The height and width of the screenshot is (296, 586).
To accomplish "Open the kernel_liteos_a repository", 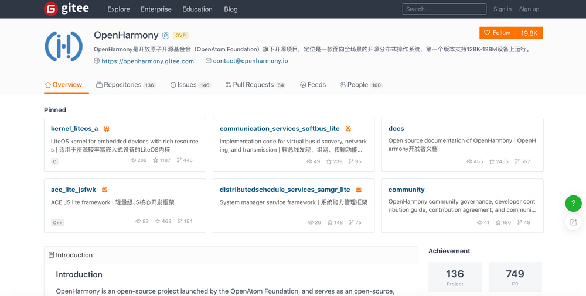I will (74, 129).
